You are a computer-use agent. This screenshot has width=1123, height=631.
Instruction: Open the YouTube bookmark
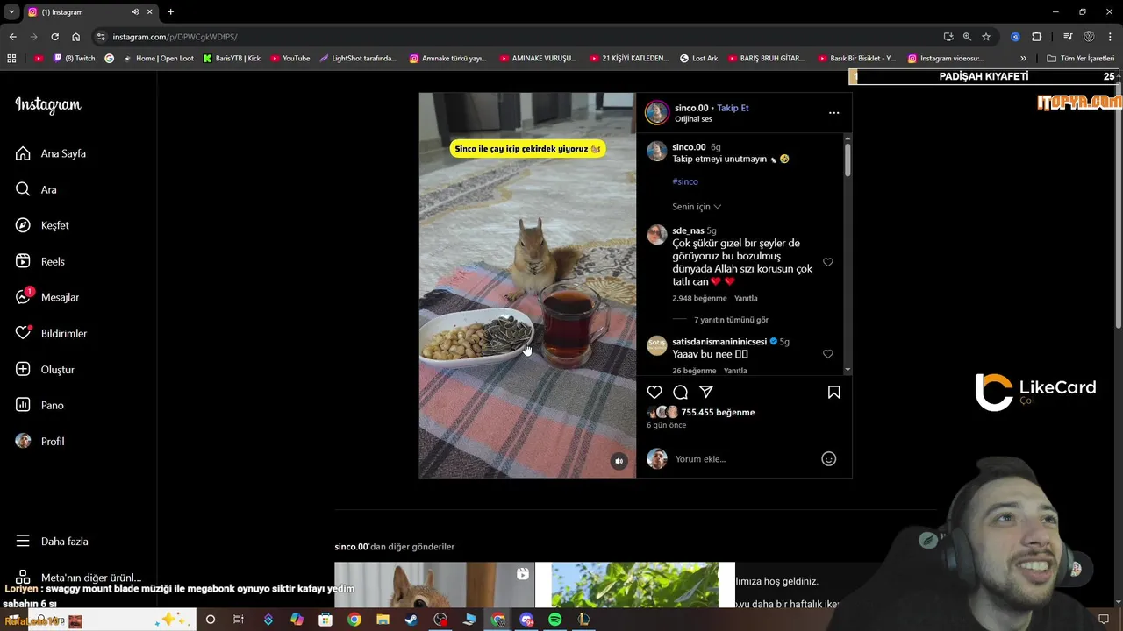[290, 59]
